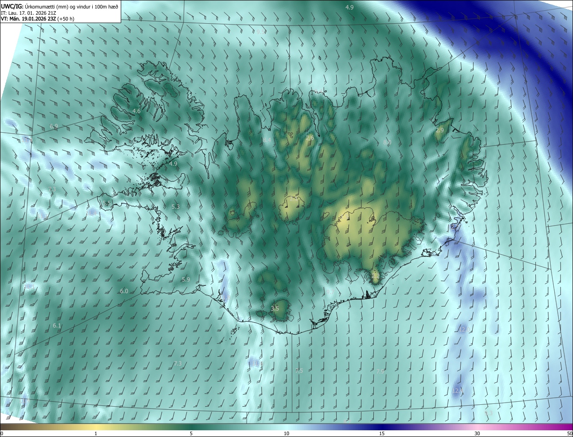Click the 5.9 value on Reykjanes peninsula

click(186, 279)
